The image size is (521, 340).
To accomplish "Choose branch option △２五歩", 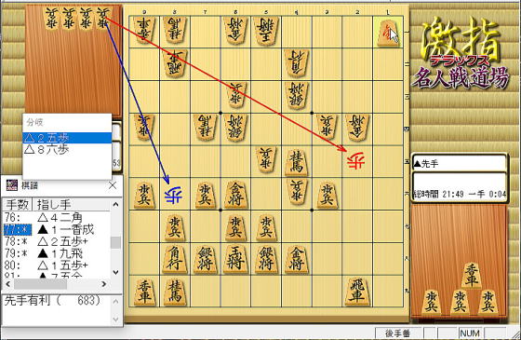I will coord(67,138).
